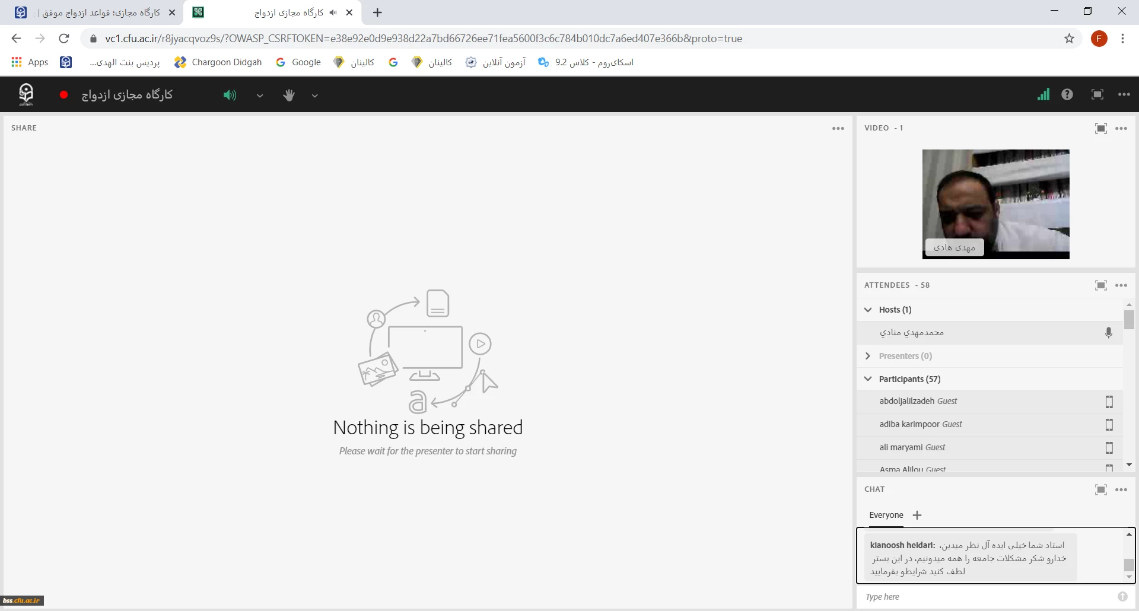The height and width of the screenshot is (611, 1139).
Task: Expand the Presenters group
Action: click(868, 356)
